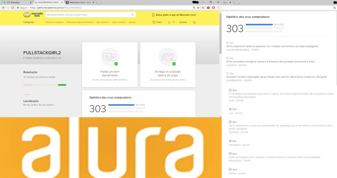This screenshot has height=178, width=337.
Task: Click the review by VALDIRBUSSOLA
Action: click(277, 77)
